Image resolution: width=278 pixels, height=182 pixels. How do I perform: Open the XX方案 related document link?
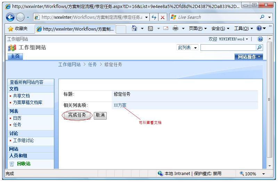(120, 105)
